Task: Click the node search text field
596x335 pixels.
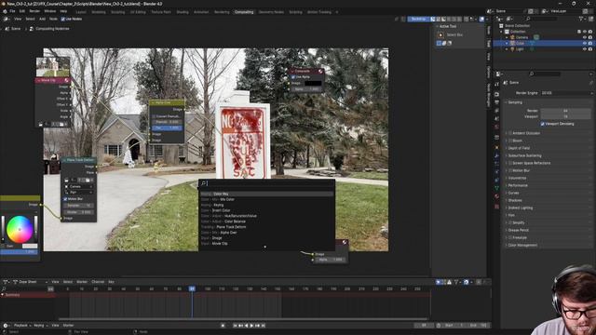Action: pyautogui.click(x=266, y=184)
